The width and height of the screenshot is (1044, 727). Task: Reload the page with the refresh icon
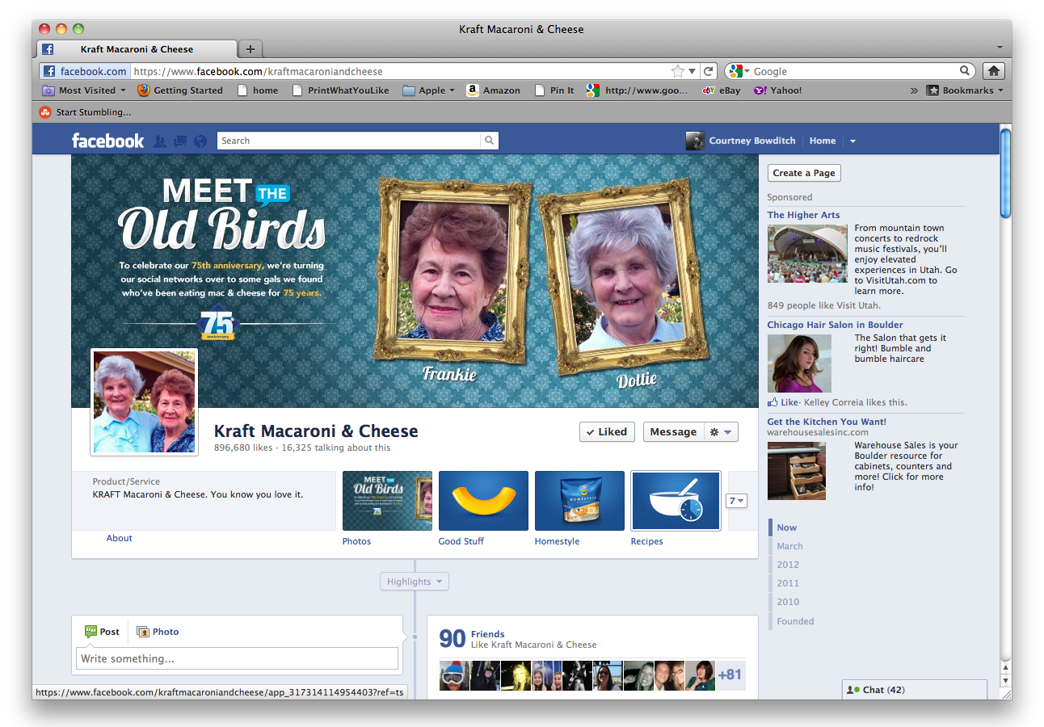pos(709,71)
